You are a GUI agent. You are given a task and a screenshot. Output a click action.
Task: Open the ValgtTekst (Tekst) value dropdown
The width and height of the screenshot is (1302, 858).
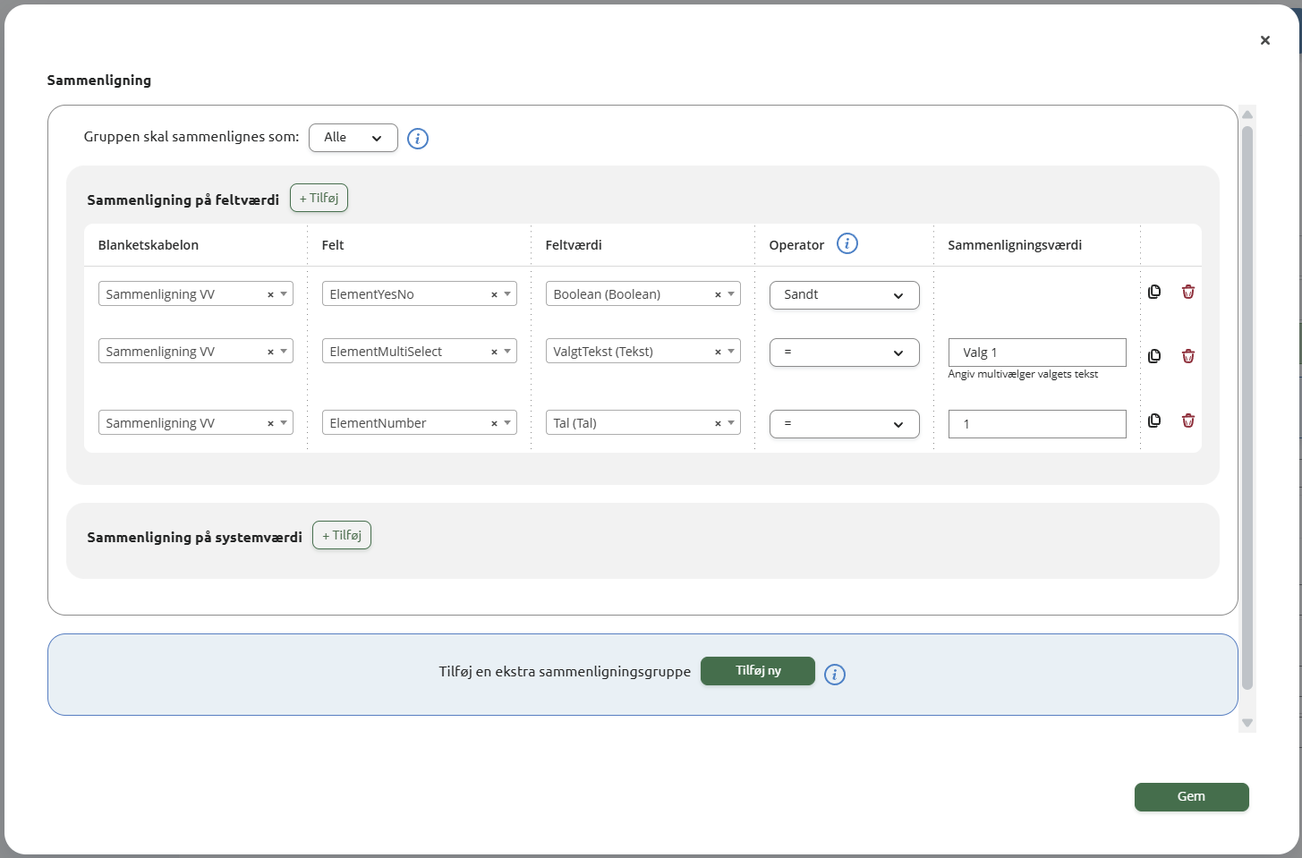[x=731, y=352]
